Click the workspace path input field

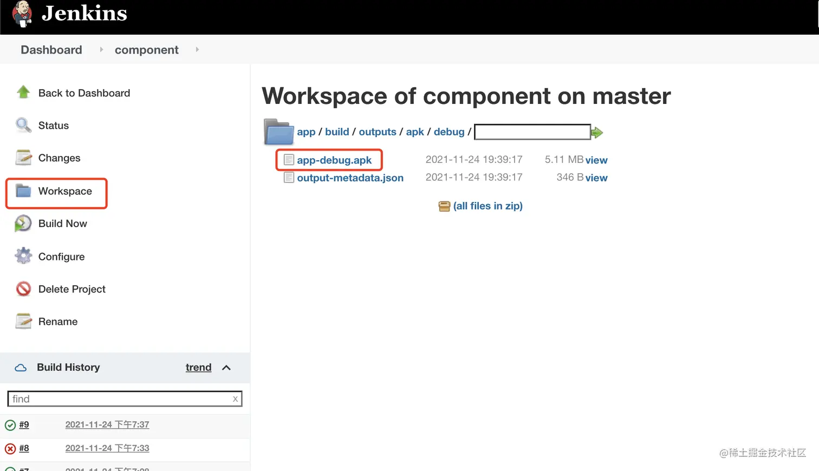(532, 132)
